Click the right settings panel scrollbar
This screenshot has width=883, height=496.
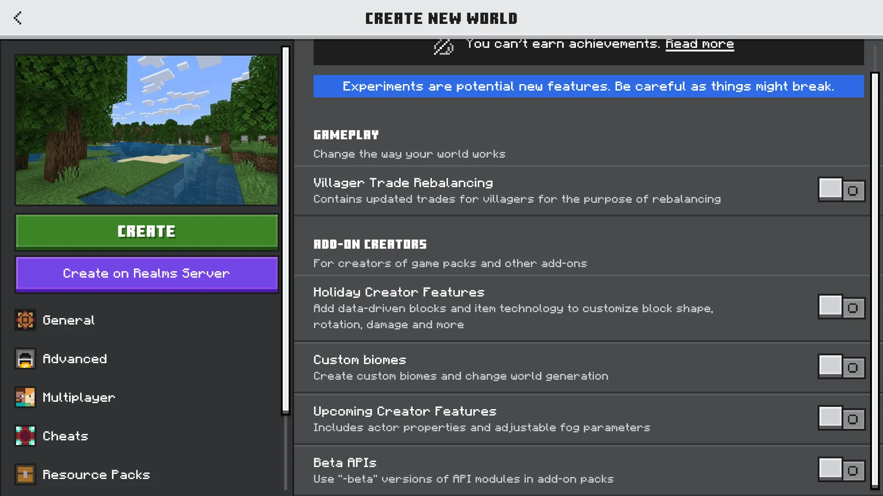coord(875,280)
